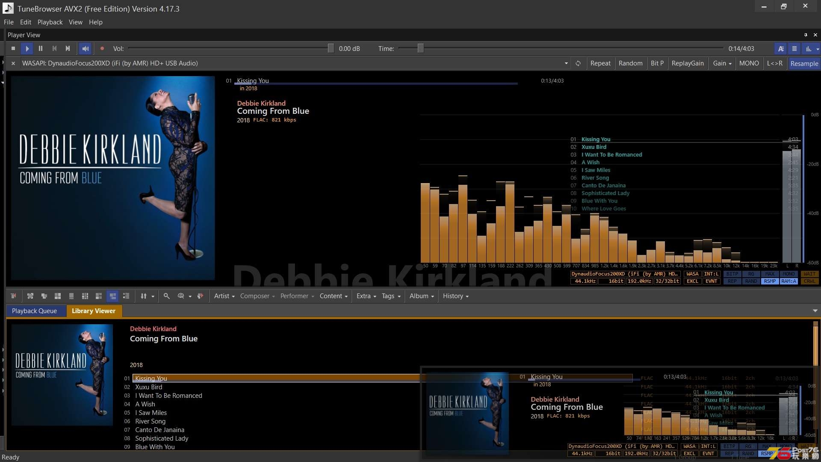Select the multi-column grid view icon
Screen dimensions: 821x462
tap(85, 296)
